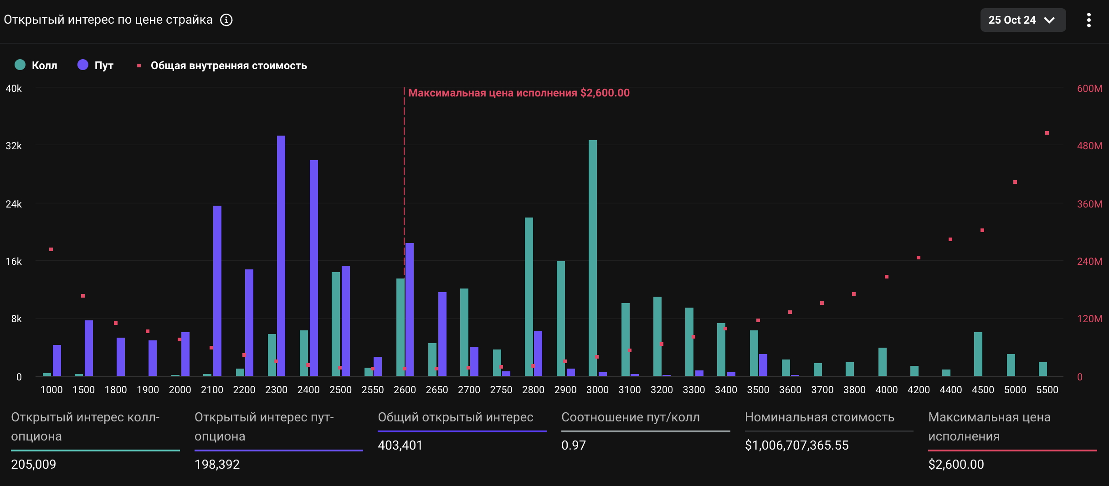1109x486 pixels.
Task: Click the Номинальная стоимость heading
Action: [x=819, y=417]
